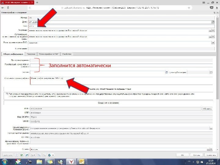Viewport: 220px width, 165px height.
Task: Show hidden system tray icons
Action: click(x=193, y=162)
